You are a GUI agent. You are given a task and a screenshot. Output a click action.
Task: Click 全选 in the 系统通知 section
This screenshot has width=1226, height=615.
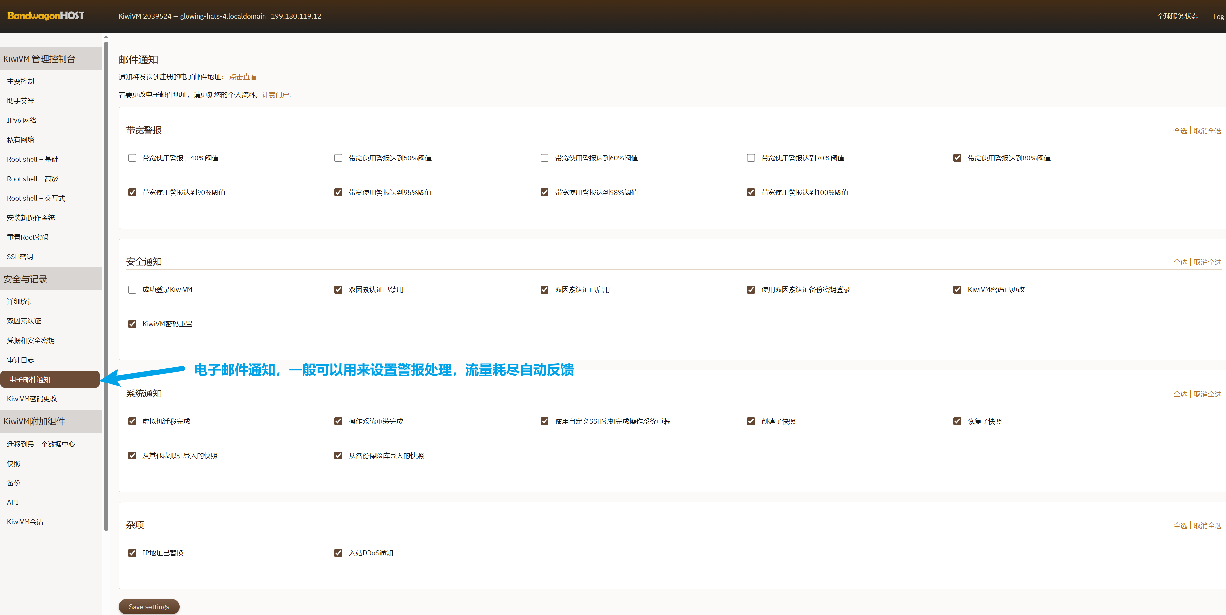[1180, 394]
